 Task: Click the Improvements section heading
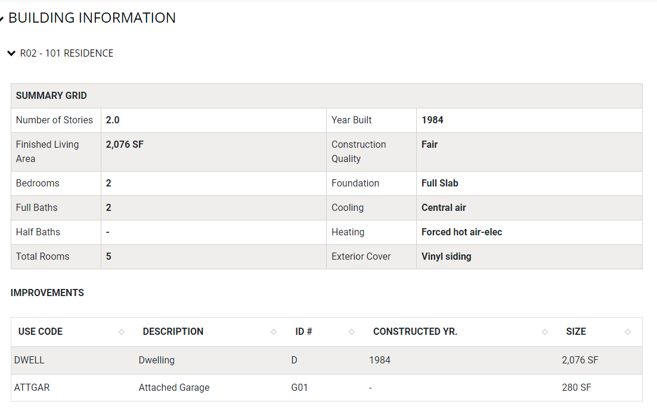point(47,293)
